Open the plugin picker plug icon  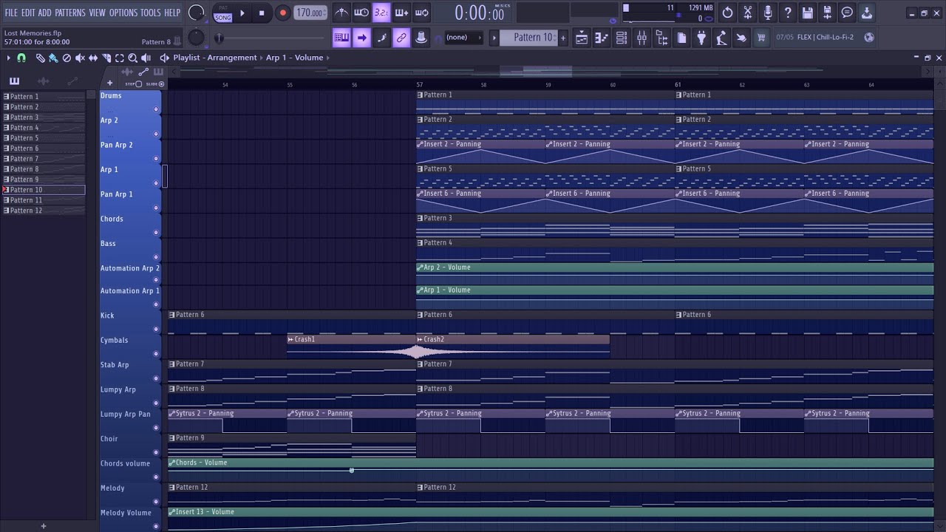coord(701,38)
